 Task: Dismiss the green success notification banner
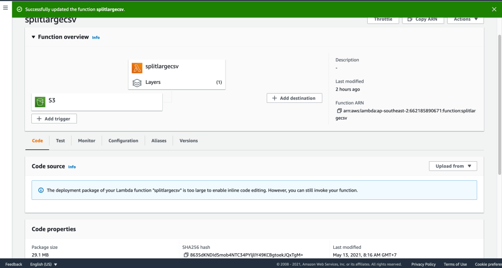click(494, 9)
